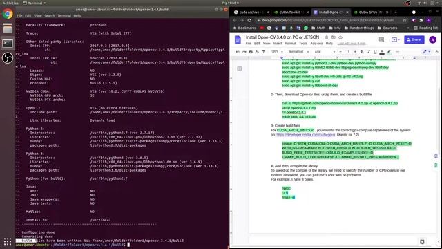Click the more toolbar options ellipsis
Image resolution: width=442 pixels, height=249 pixels.
[x=398, y=52]
